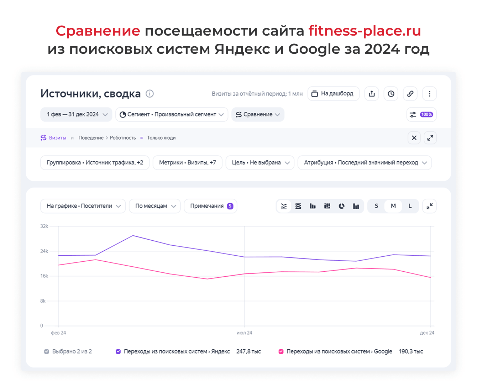Image resolution: width=477 pixels, height=392 pixels.
Task: Select the stacked bar chart icon
Action: pyautogui.click(x=327, y=206)
